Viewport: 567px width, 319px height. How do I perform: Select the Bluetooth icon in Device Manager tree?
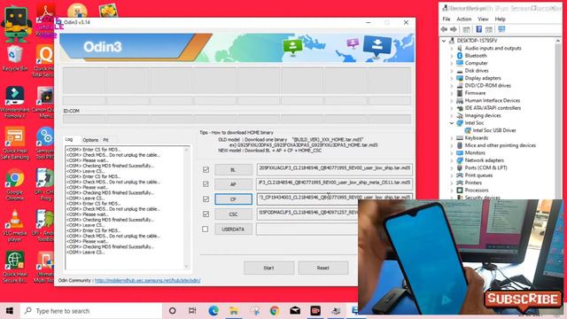click(x=460, y=55)
